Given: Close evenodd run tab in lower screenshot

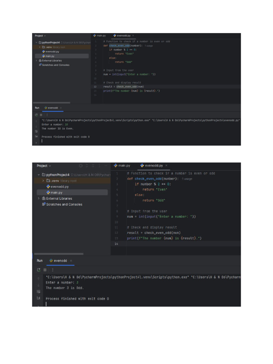Looking at the screenshot, I should click(x=71, y=261).
